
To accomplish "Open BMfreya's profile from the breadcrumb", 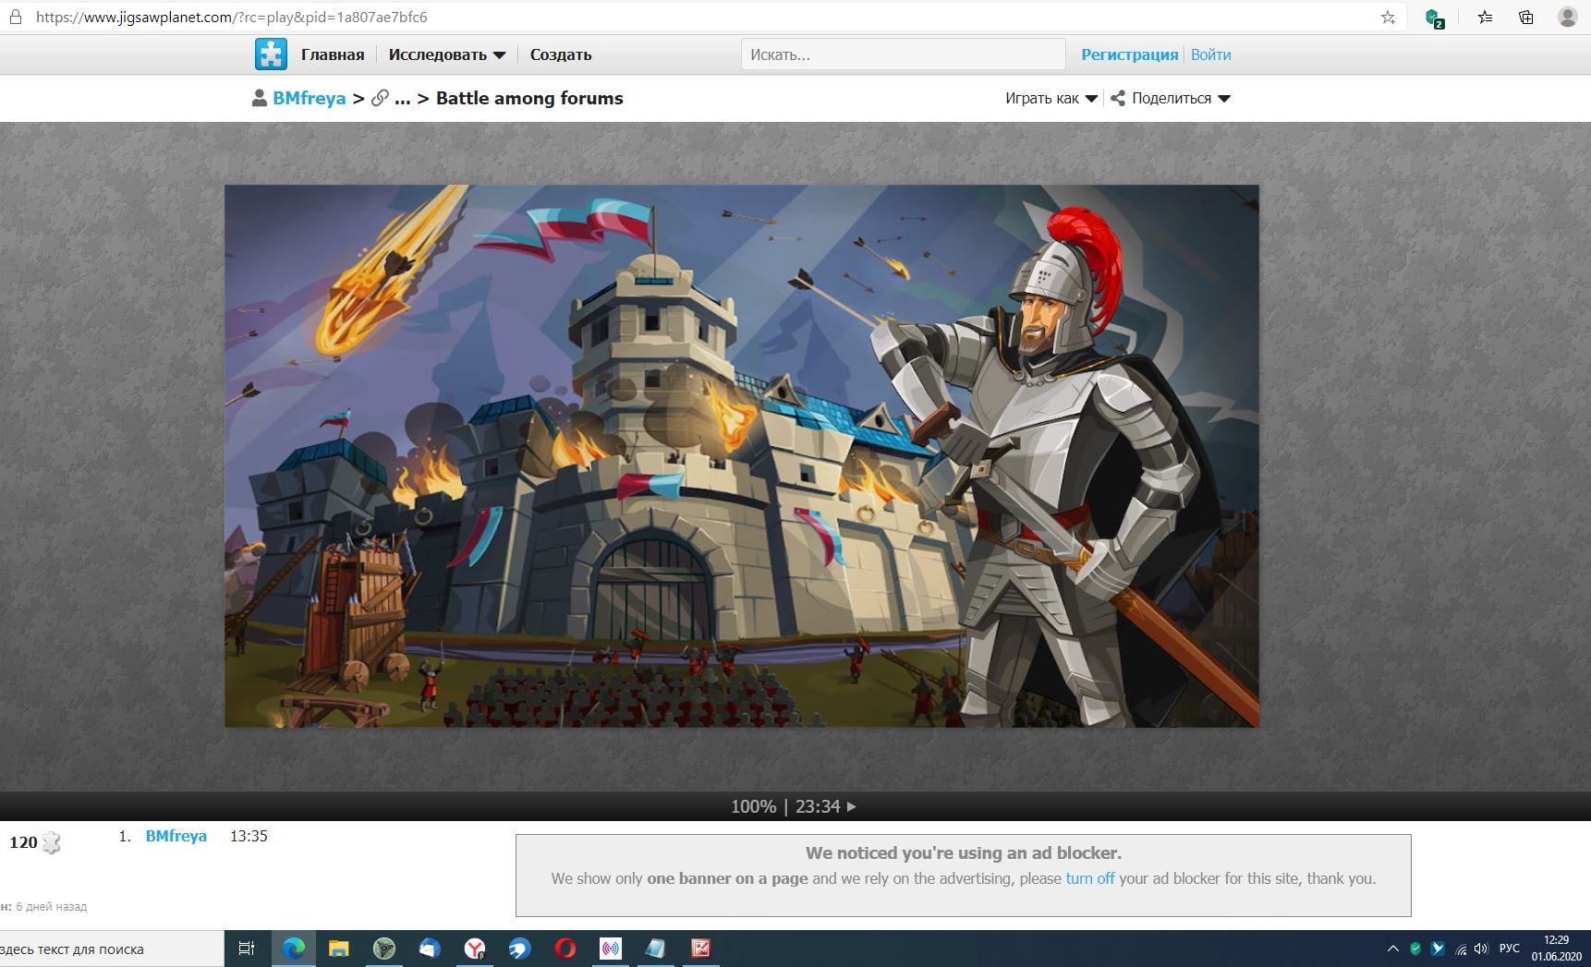I will (310, 98).
